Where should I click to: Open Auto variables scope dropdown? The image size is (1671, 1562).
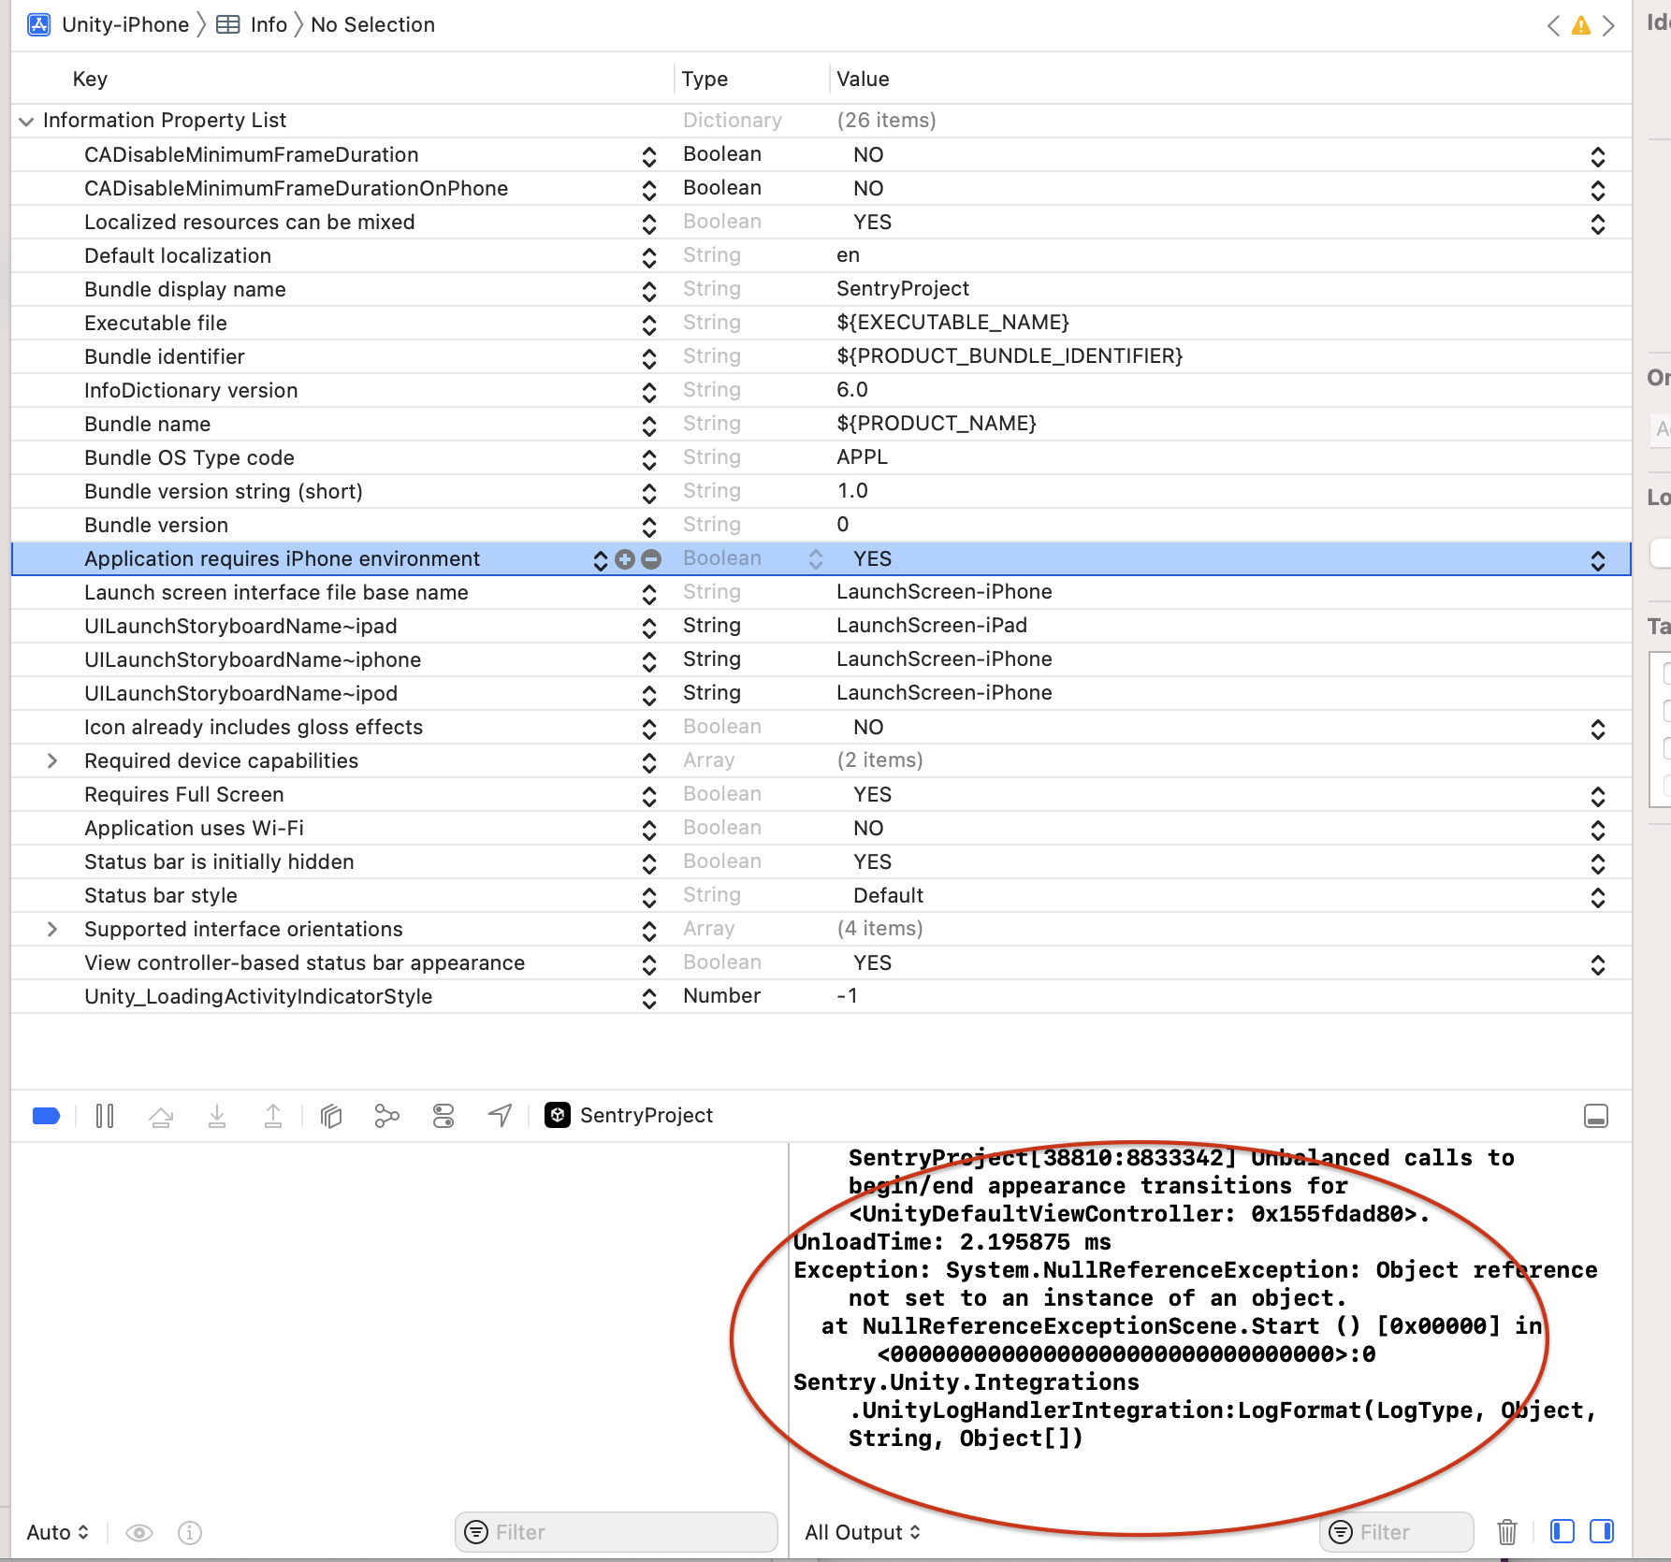tap(58, 1532)
